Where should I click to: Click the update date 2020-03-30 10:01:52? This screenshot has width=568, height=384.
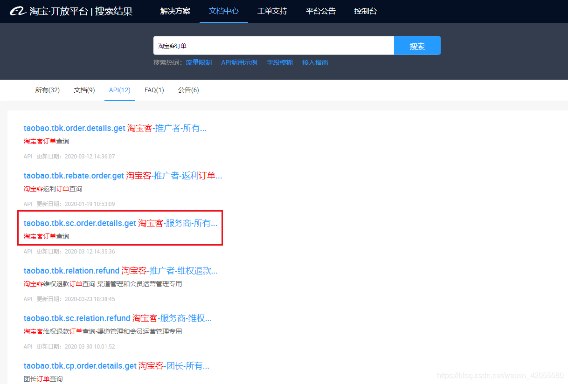tap(90, 347)
